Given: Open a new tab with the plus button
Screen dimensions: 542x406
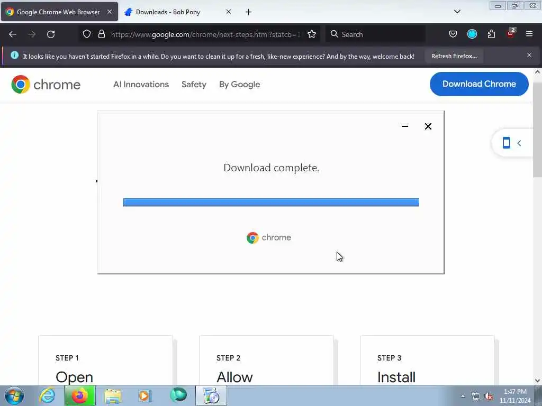Looking at the screenshot, I should click(x=249, y=12).
